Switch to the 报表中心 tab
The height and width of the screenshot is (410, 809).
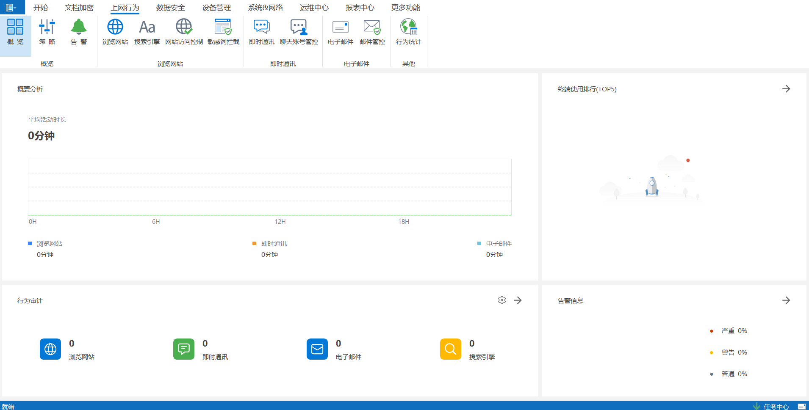pyautogui.click(x=360, y=8)
